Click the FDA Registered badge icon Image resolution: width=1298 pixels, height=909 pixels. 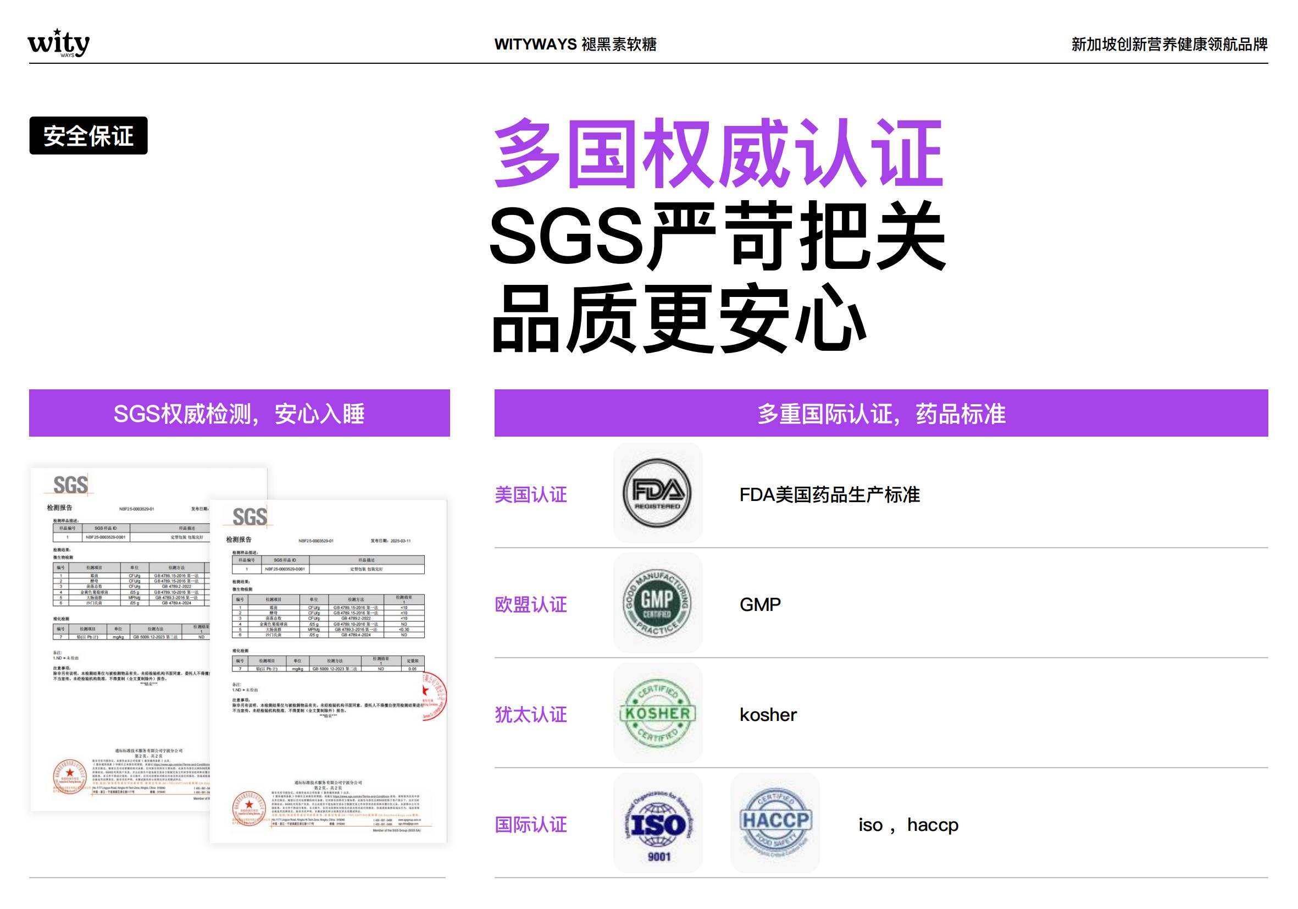pos(657,493)
